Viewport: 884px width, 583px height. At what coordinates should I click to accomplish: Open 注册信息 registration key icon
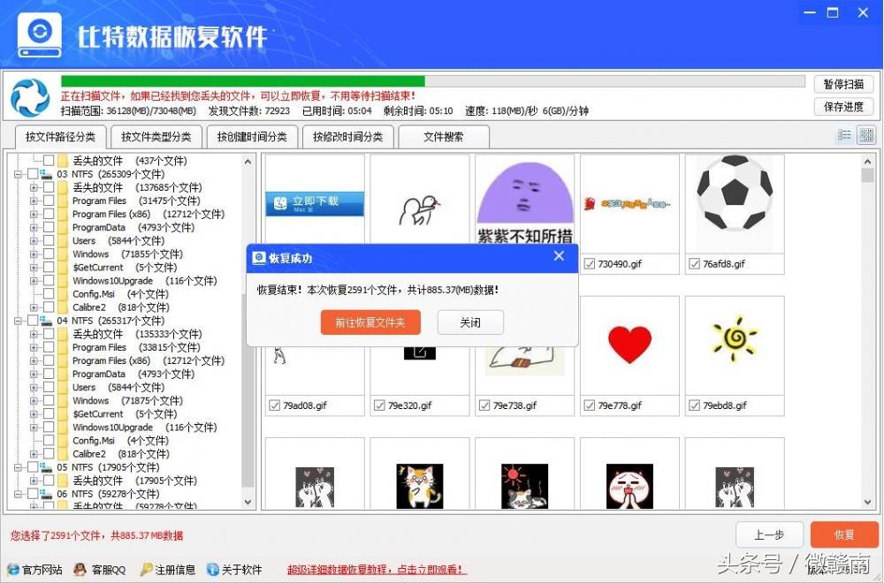pyautogui.click(x=144, y=570)
